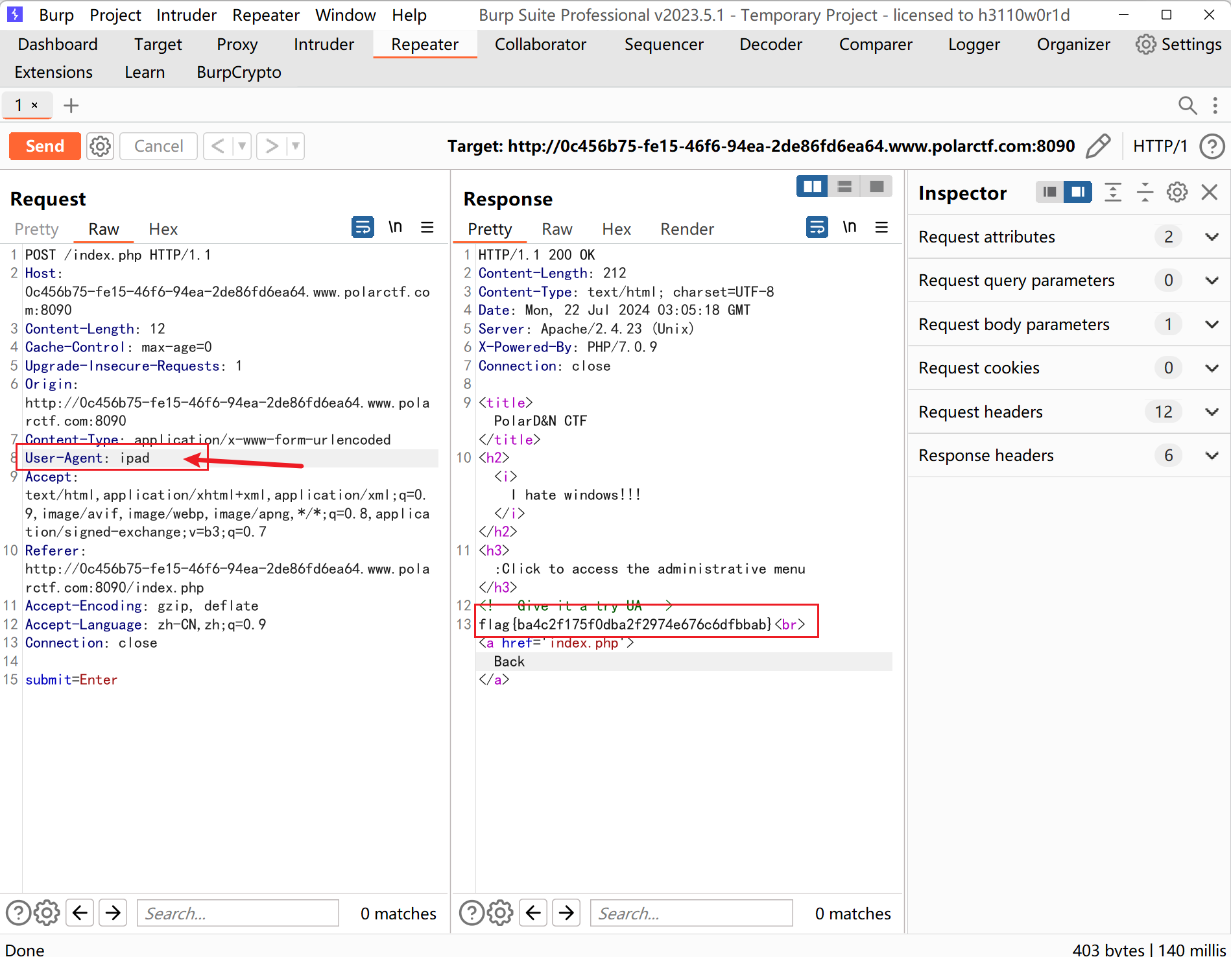The width and height of the screenshot is (1231, 957).
Task: Collapse all Inspector sections icon
Action: coord(1145,192)
